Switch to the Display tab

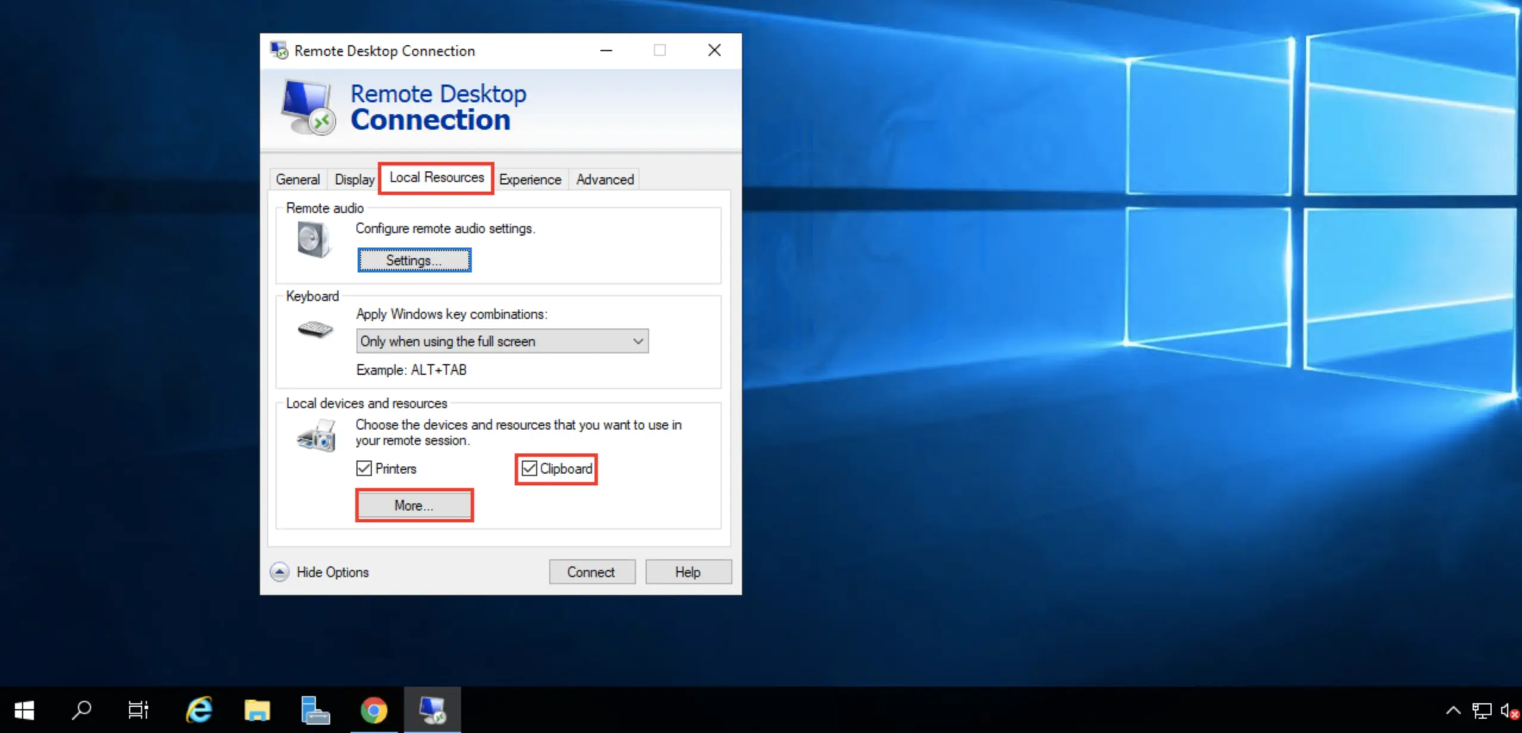point(354,179)
